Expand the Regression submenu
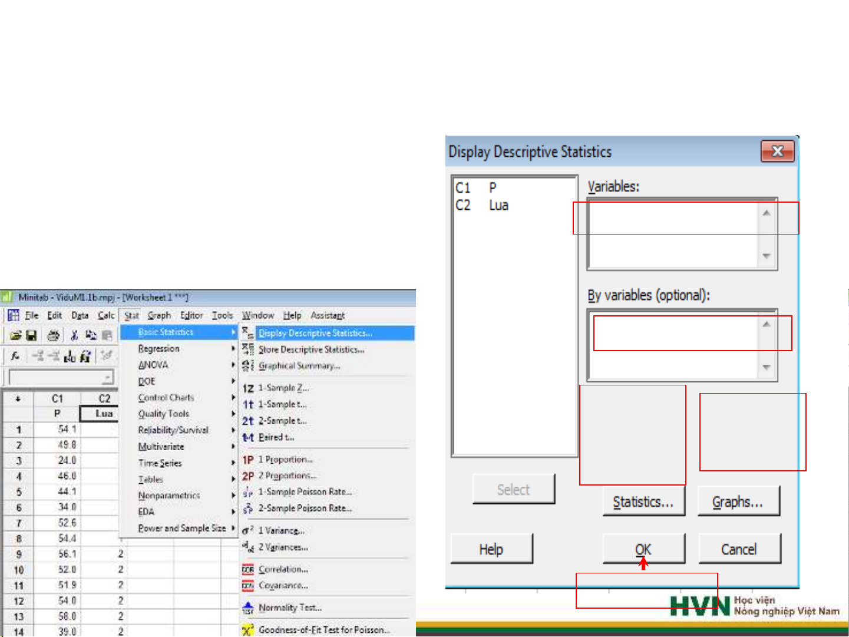The height and width of the screenshot is (637, 849). (179, 349)
